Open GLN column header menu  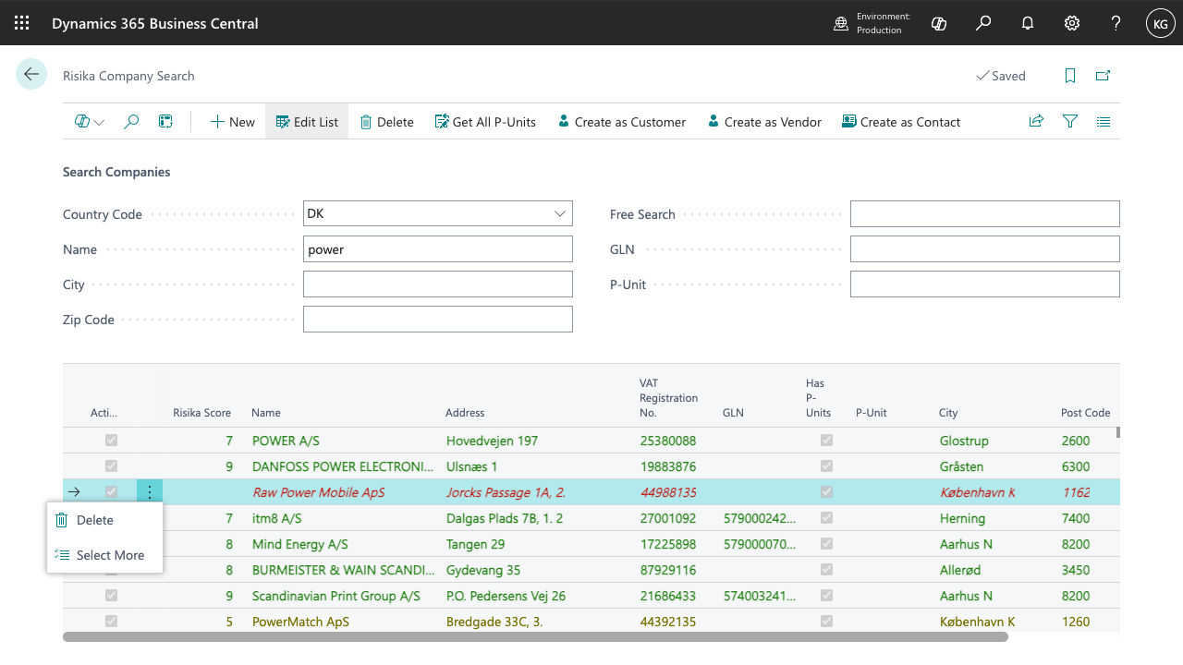pos(733,413)
